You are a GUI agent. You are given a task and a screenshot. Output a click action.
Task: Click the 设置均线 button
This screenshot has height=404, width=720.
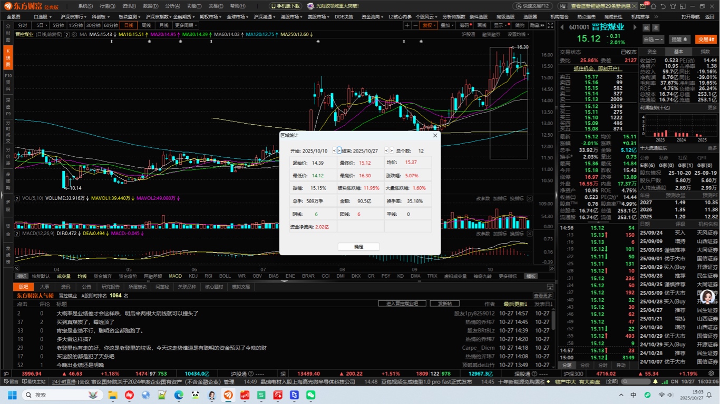tap(518, 34)
